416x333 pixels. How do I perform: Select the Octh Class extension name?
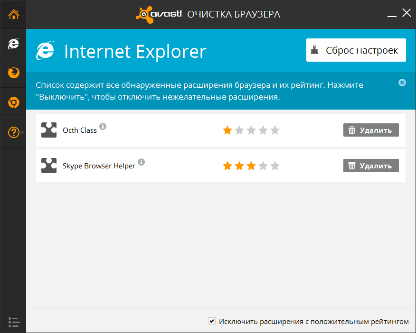[80, 130]
